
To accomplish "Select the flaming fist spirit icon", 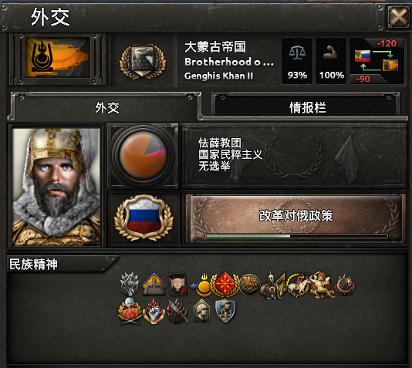I will [154, 311].
